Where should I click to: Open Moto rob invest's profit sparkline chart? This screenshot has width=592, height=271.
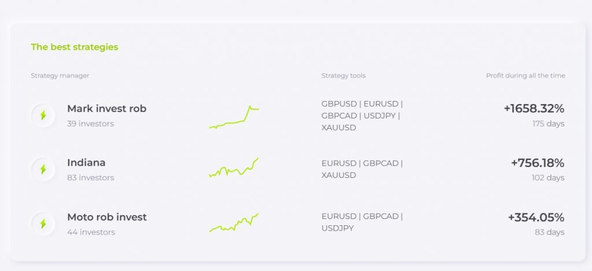point(234,222)
